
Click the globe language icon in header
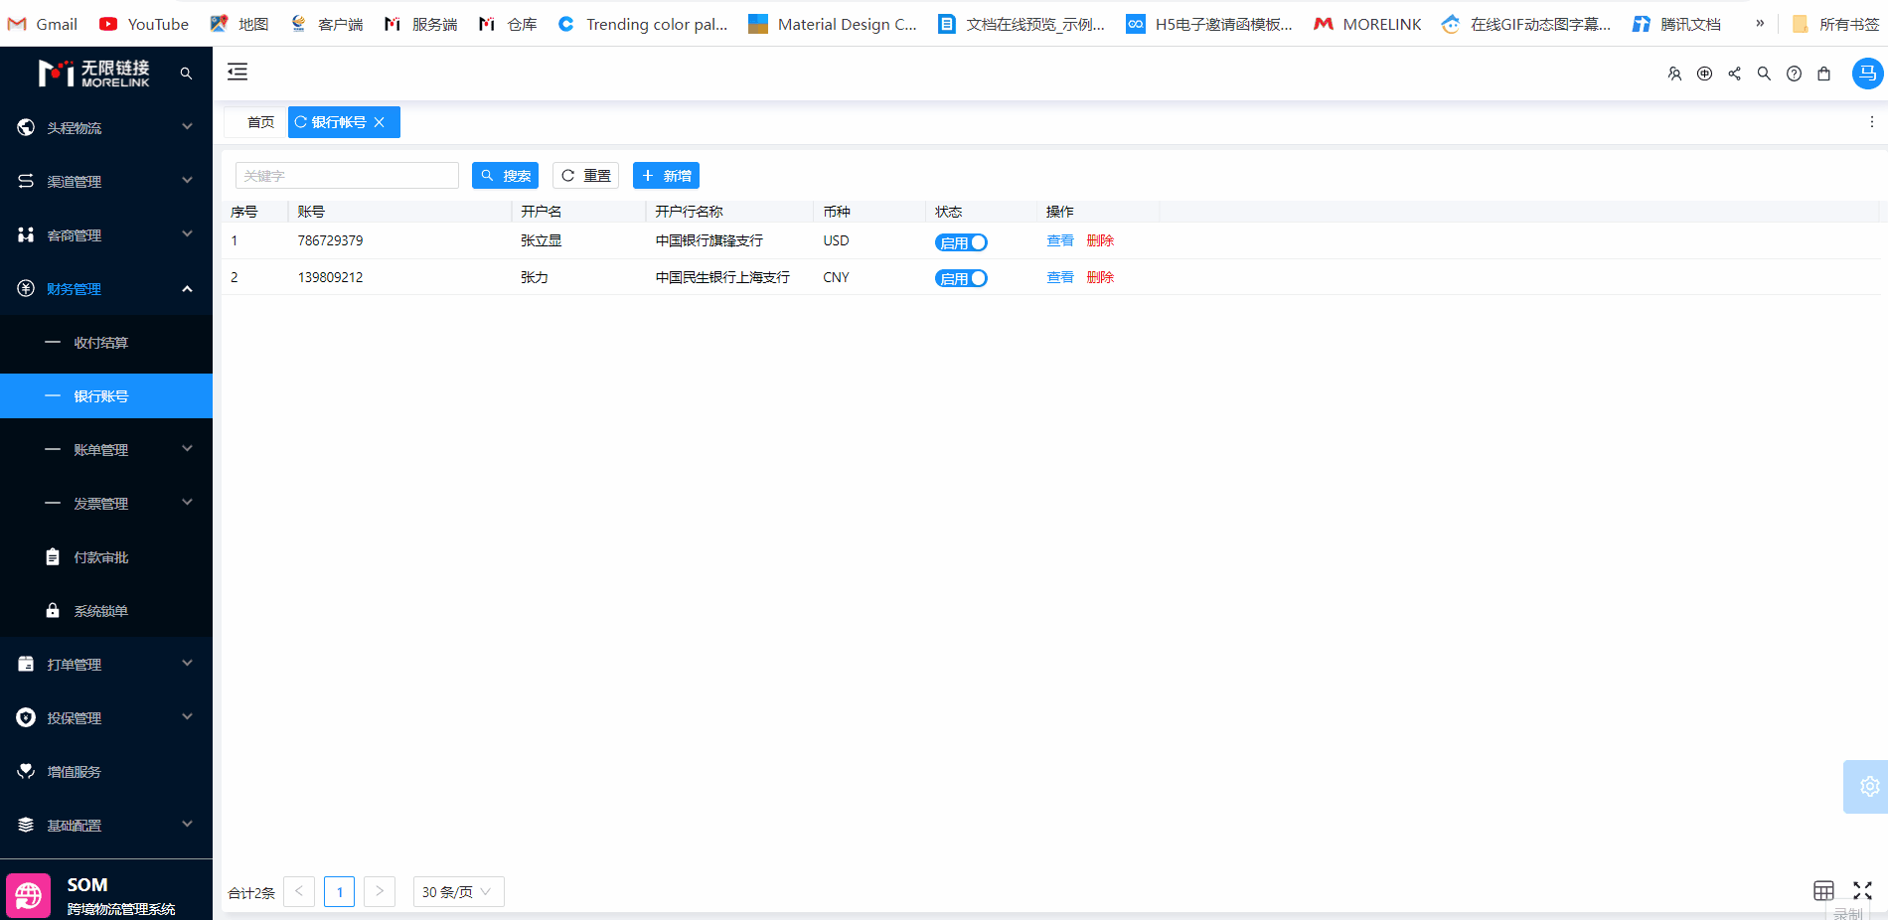(x=1704, y=74)
